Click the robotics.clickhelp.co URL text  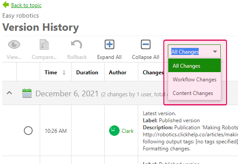pyautogui.click(x=190, y=135)
